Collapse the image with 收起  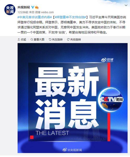coord(22,40)
